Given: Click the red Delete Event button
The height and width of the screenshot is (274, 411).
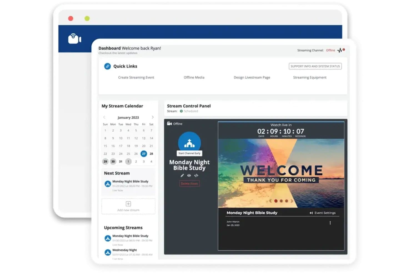Looking at the screenshot, I should tap(189, 183).
